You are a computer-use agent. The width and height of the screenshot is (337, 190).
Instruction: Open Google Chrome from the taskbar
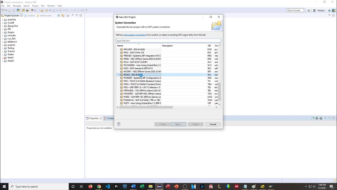pos(99,186)
